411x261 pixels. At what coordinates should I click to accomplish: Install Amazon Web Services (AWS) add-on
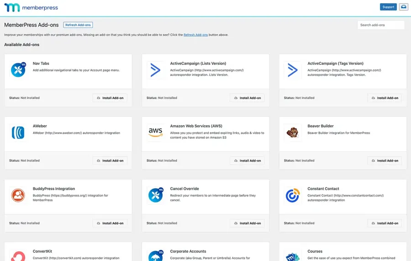point(247,160)
